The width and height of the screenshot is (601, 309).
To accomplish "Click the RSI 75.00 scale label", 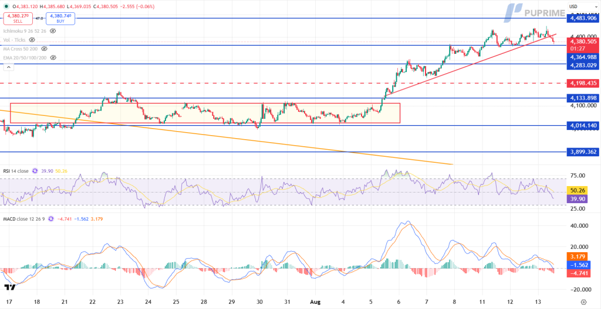I will click(x=578, y=176).
